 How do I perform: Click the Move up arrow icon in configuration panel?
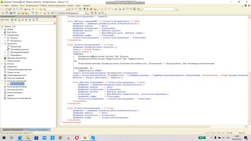point(26,20)
